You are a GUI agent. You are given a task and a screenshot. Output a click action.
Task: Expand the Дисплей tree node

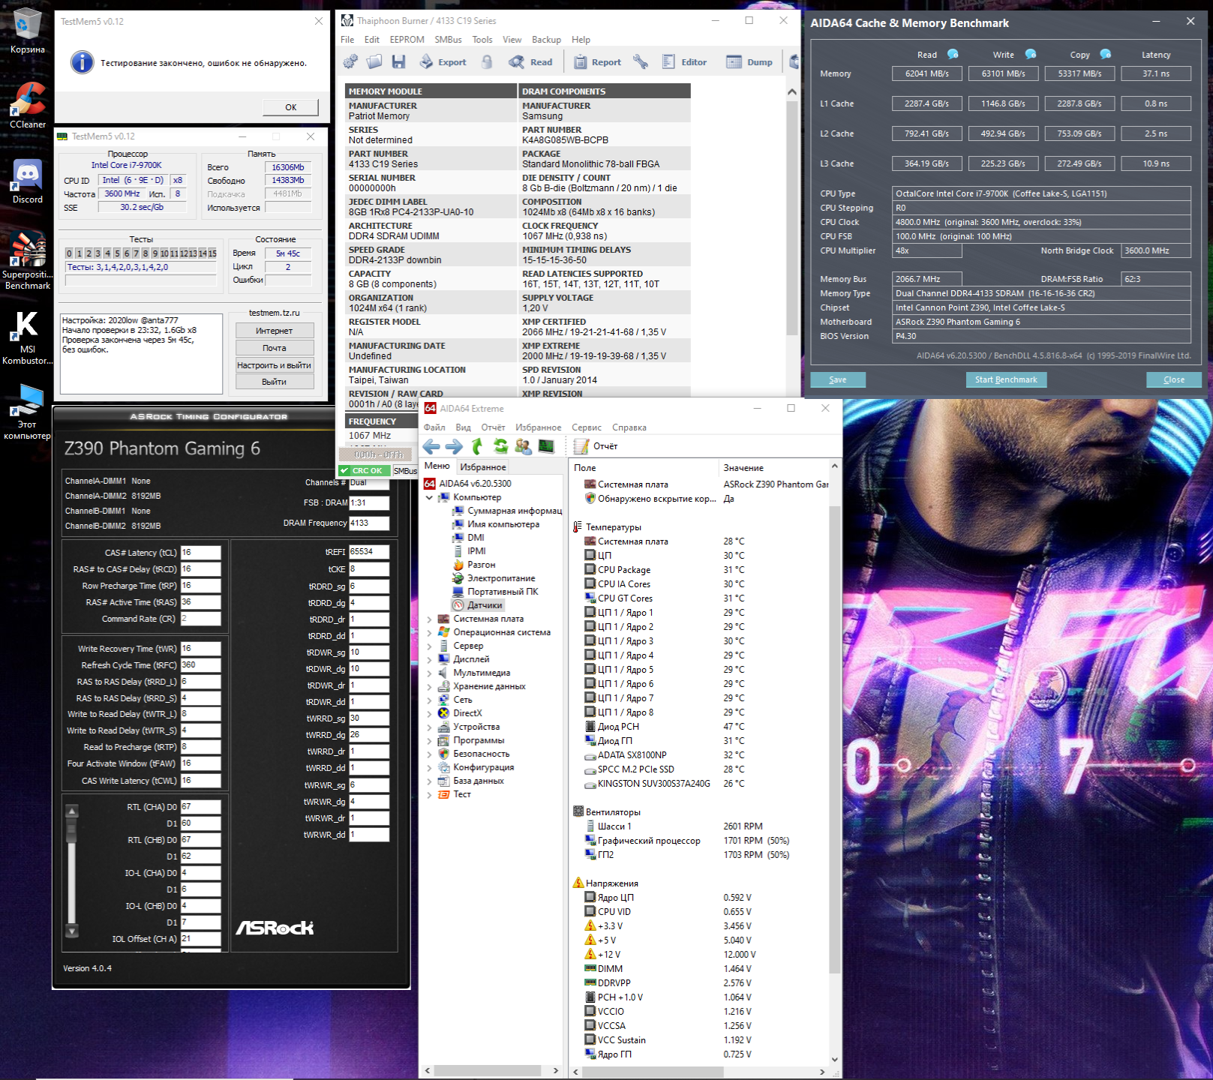(429, 659)
